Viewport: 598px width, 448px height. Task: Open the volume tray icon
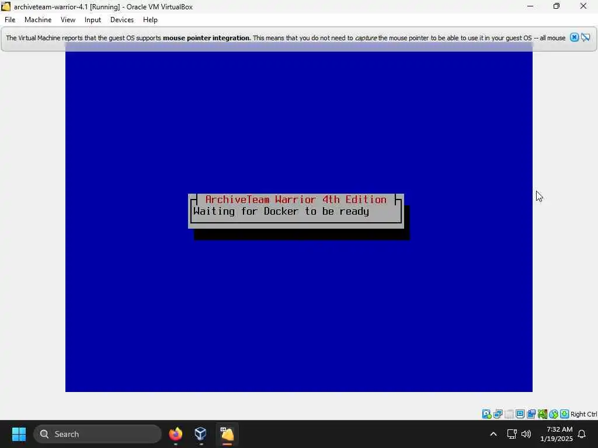[526, 434]
